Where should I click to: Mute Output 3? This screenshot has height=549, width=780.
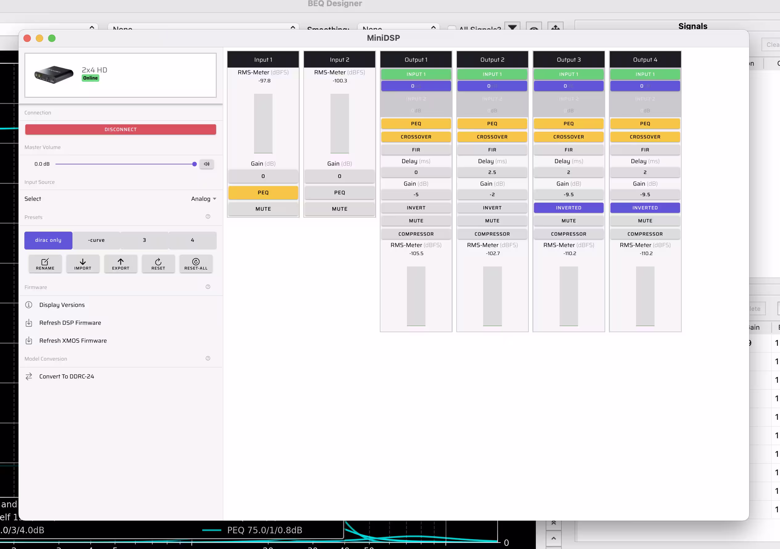[x=569, y=221]
